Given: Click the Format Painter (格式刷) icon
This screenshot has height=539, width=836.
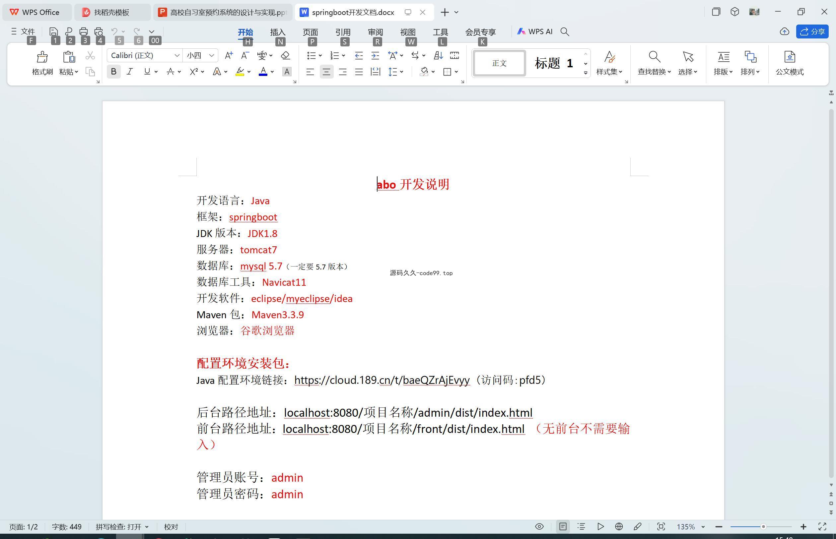Looking at the screenshot, I should [x=42, y=57].
